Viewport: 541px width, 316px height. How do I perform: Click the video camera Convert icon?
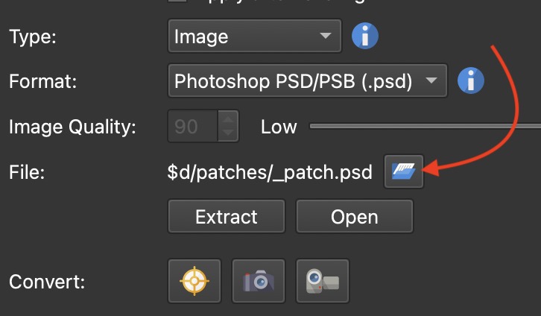(x=322, y=281)
